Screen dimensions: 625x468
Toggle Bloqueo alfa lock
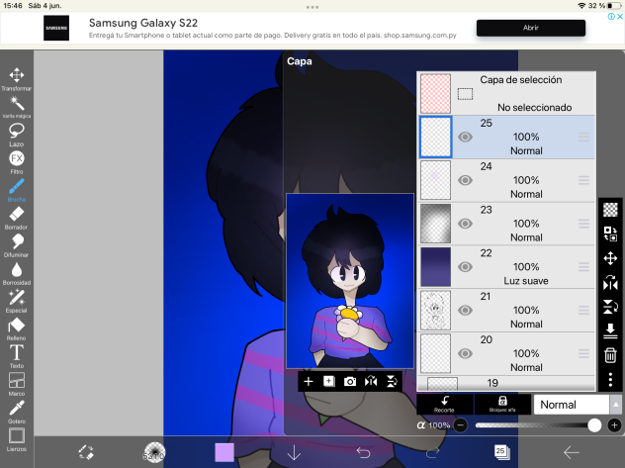tap(502, 405)
